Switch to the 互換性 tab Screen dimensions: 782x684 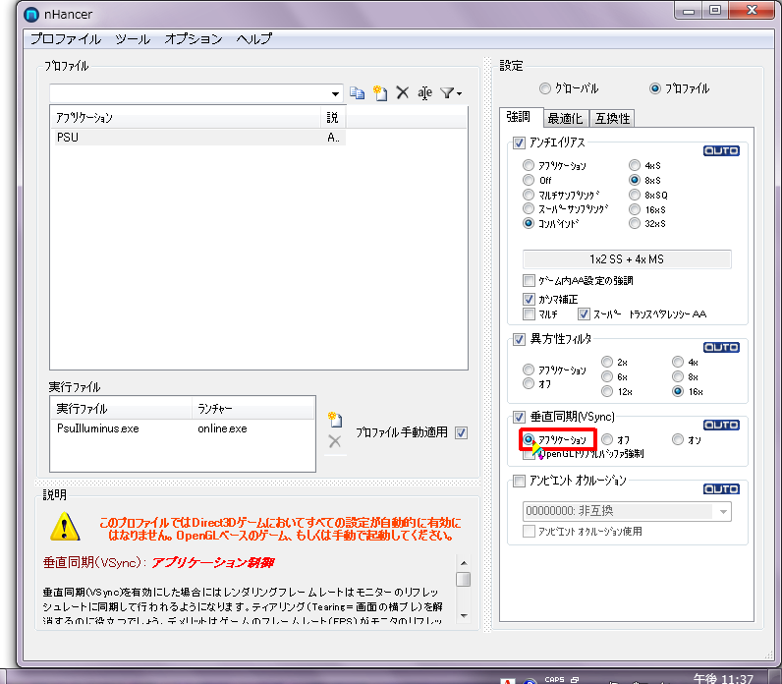coord(612,118)
